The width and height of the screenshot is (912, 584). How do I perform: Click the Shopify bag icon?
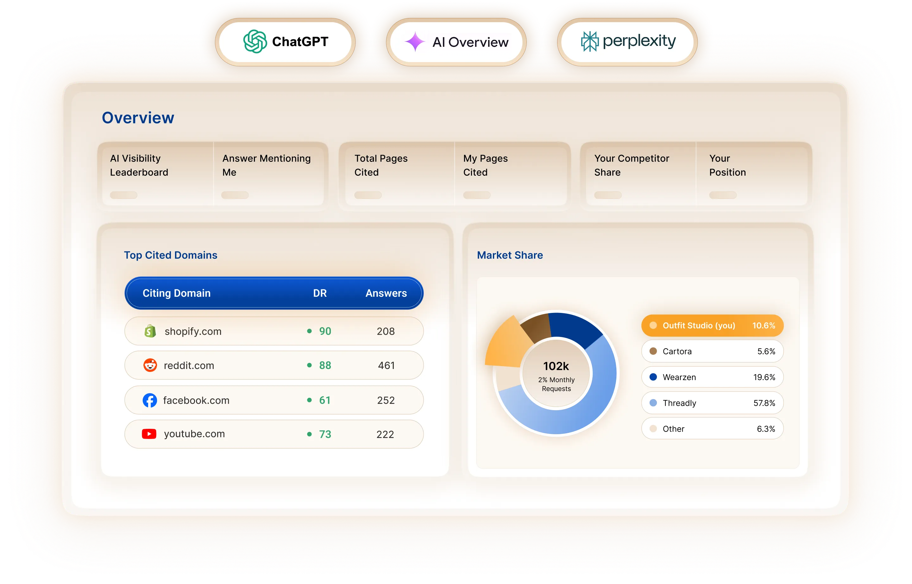[150, 331]
